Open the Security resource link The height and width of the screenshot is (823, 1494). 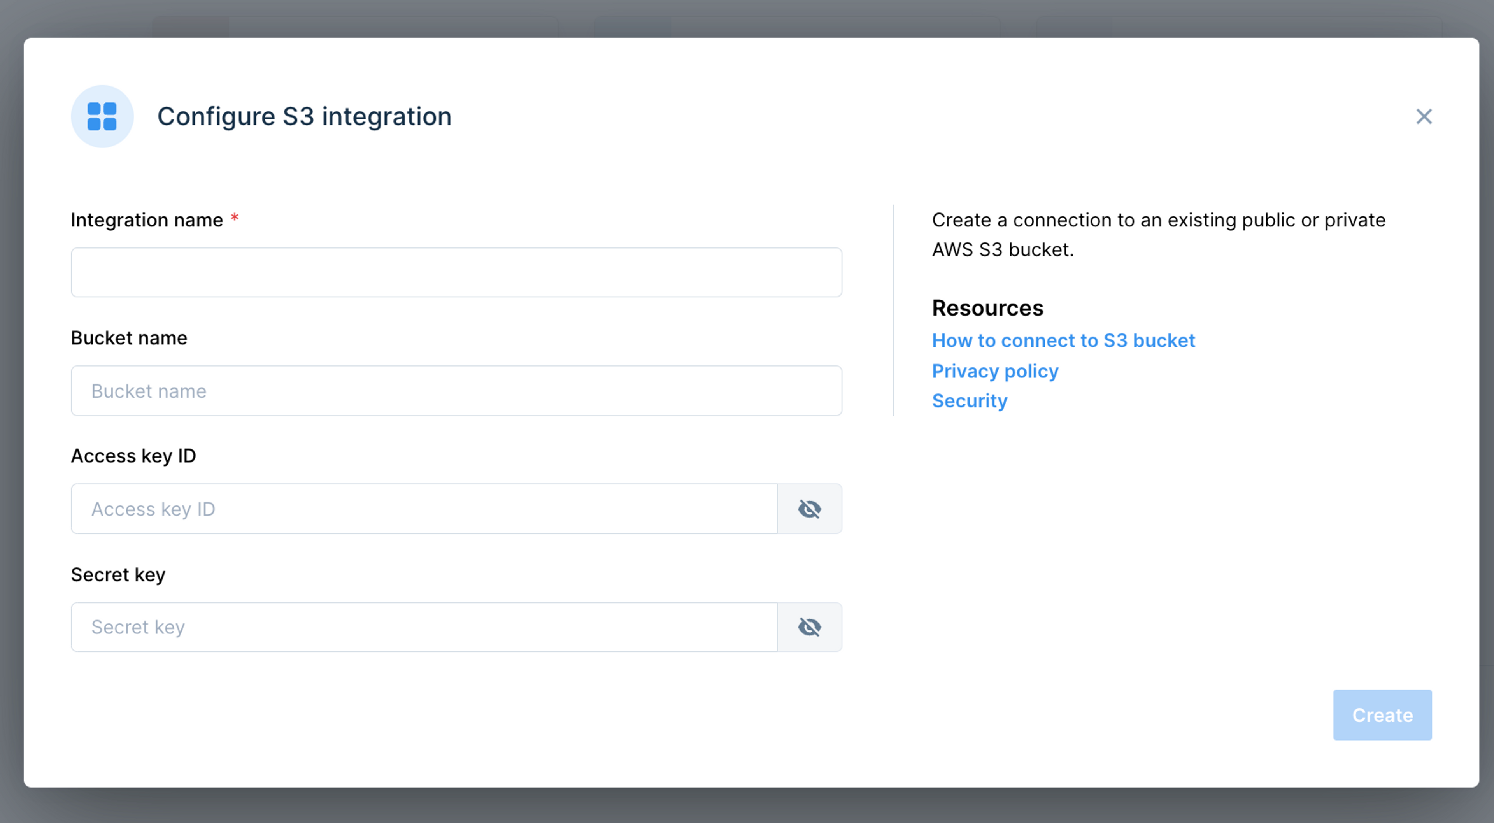(970, 401)
